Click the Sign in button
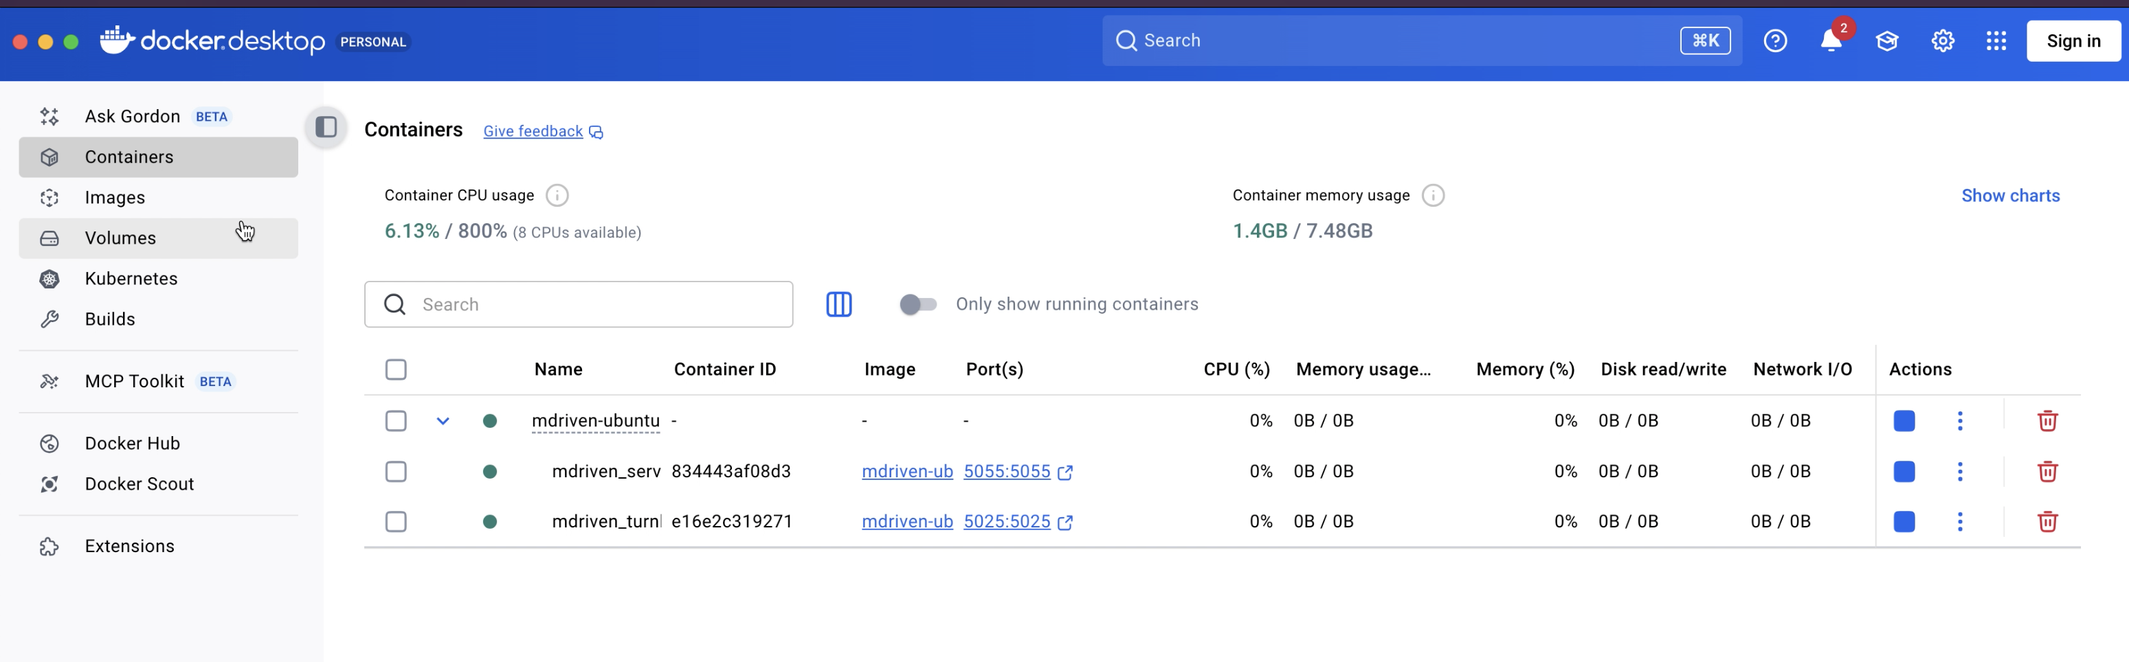 (2073, 41)
